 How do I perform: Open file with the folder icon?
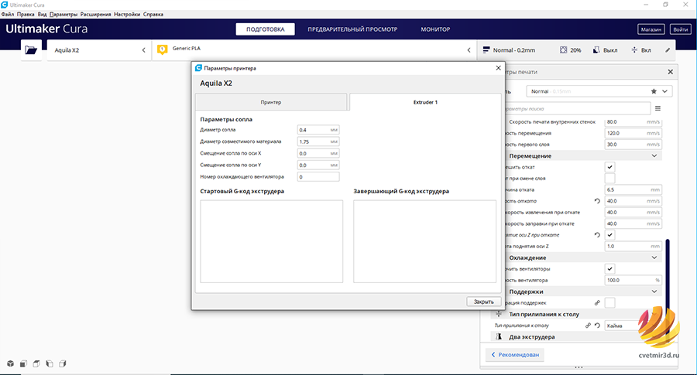31,50
